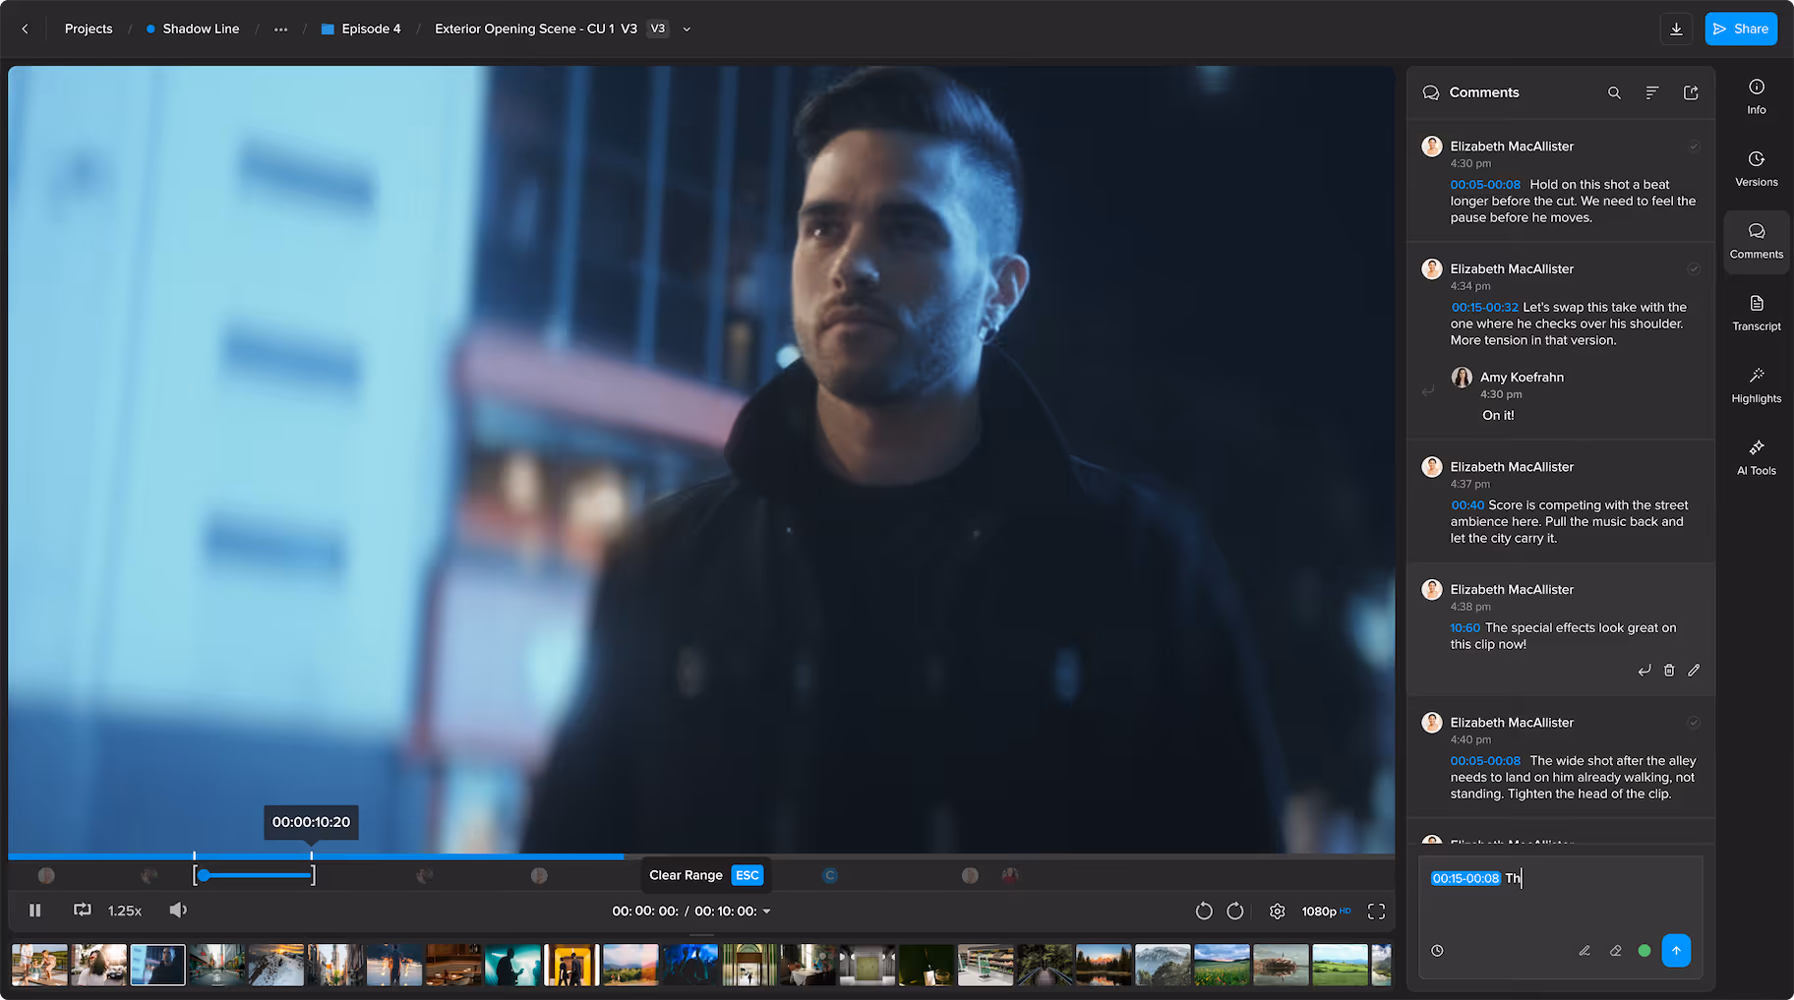Toggle loop playback
Image resolution: width=1794 pixels, height=1000 pixels.
(x=83, y=910)
